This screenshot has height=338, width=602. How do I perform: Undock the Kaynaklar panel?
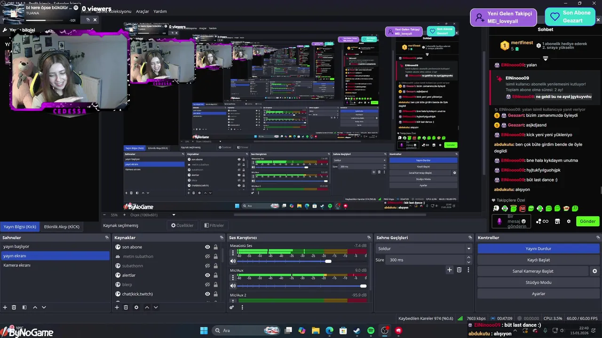[222, 238]
